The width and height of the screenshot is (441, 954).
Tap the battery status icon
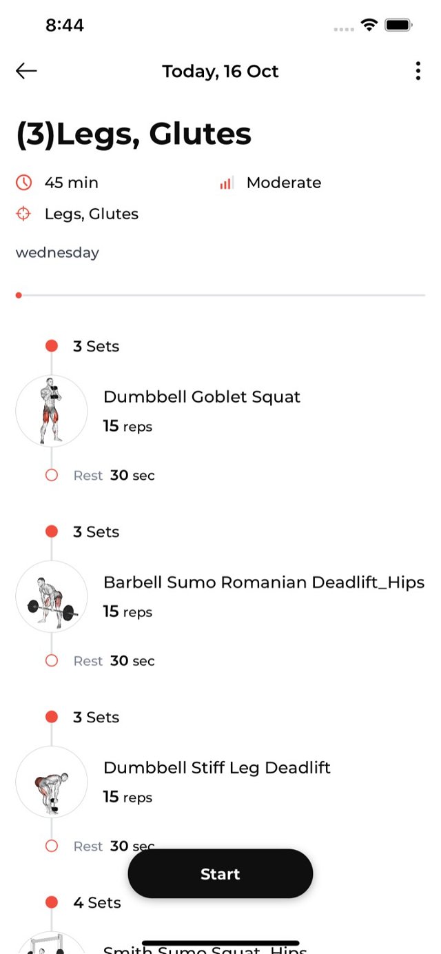[399, 26]
